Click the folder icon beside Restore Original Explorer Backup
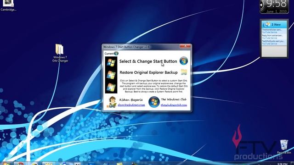 (184, 72)
